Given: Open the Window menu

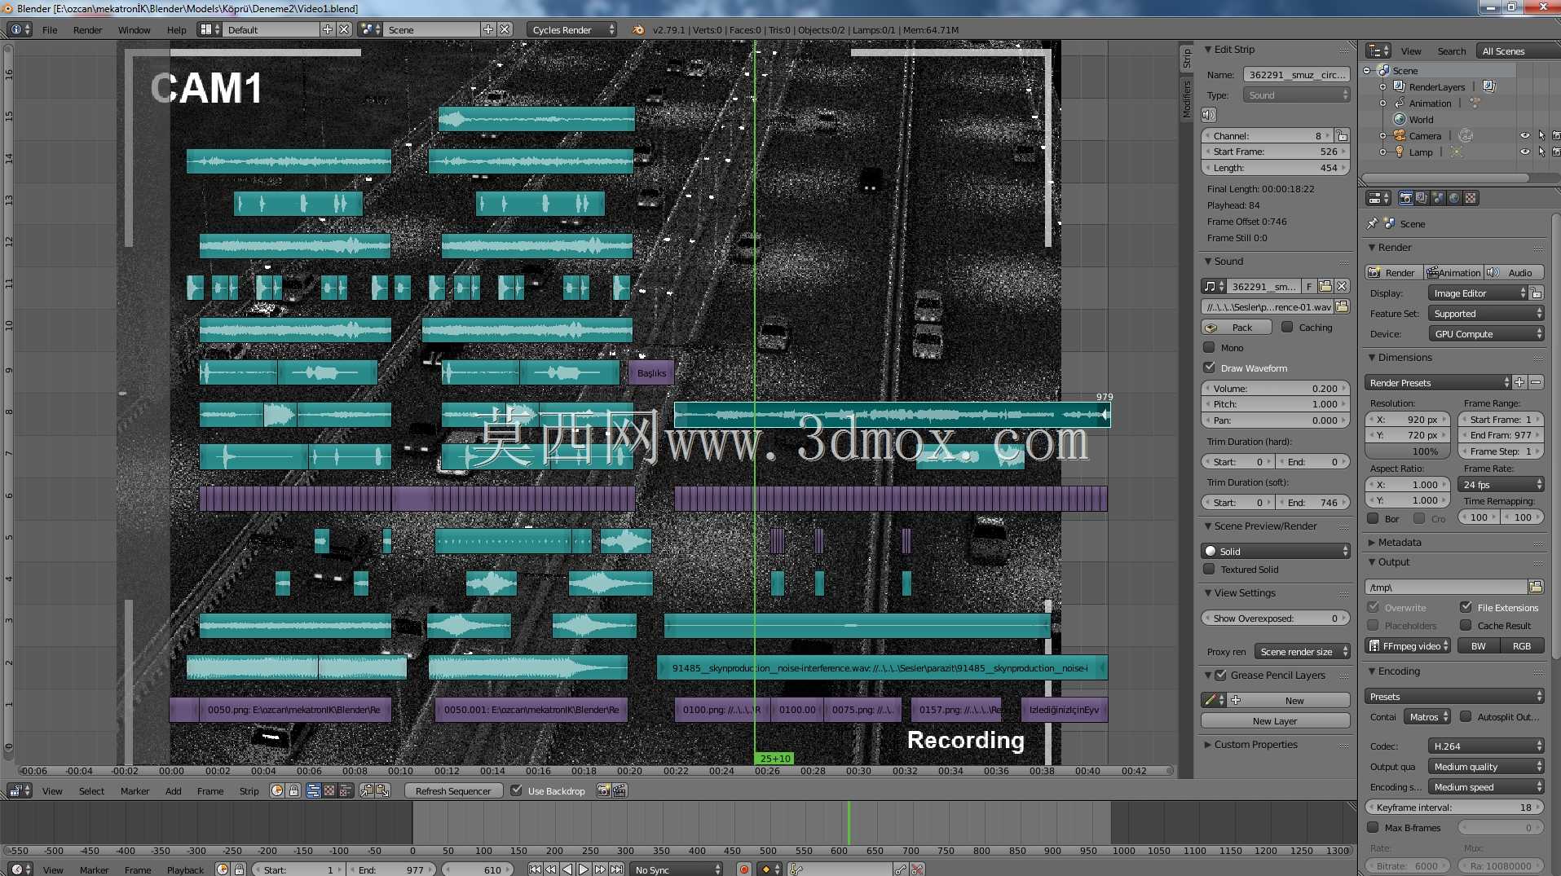Looking at the screenshot, I should [134, 29].
